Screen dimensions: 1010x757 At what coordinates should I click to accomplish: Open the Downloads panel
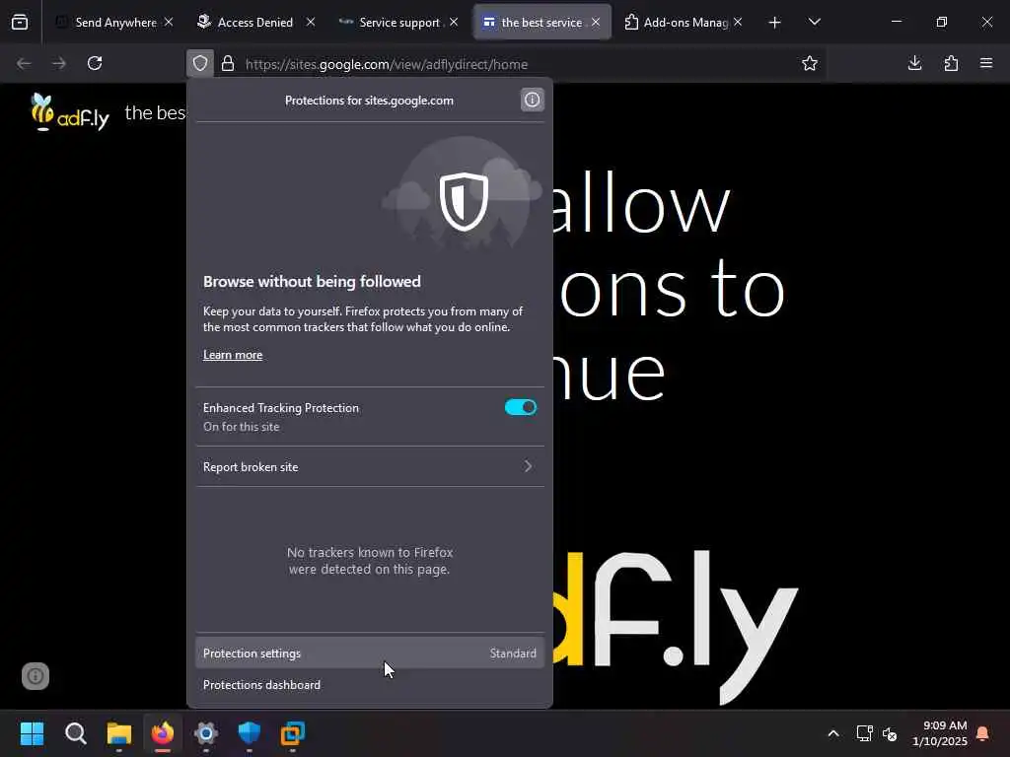click(x=914, y=63)
